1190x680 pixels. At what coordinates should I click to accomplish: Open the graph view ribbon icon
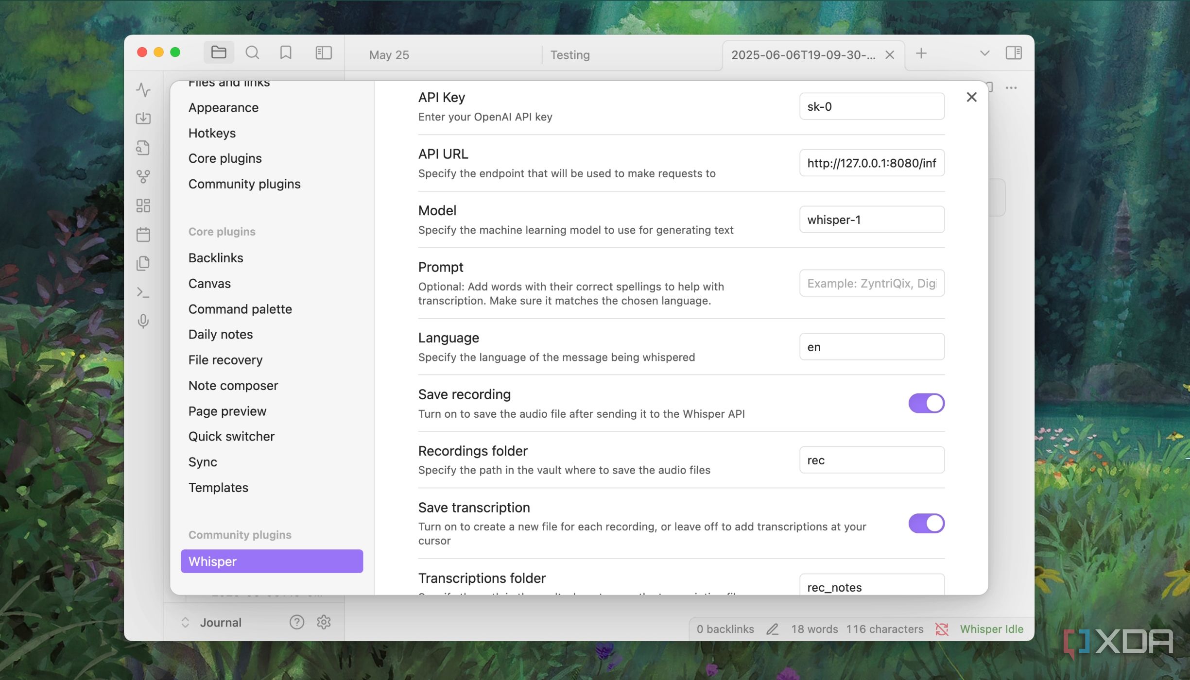pyautogui.click(x=143, y=176)
